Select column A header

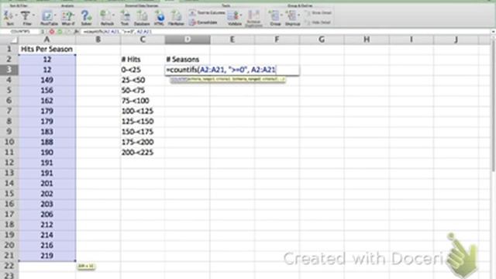click(x=47, y=40)
